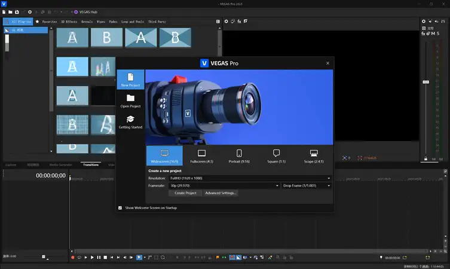
Task: Choose Widescreen (16:9) project format
Action: pos(164,155)
